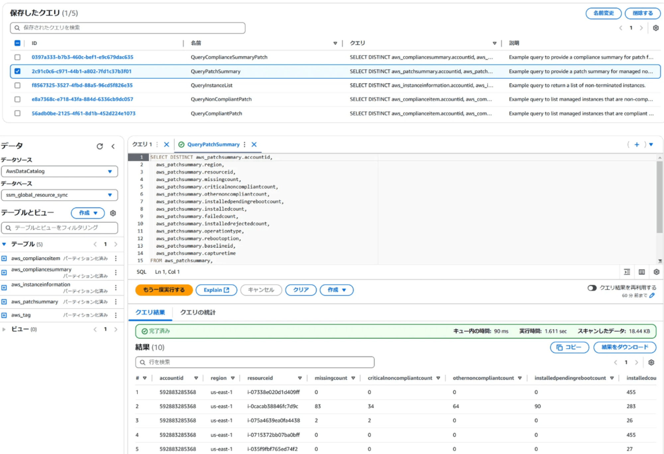Image resolution: width=664 pixels, height=454 pixels.
Task: Go to next page of tables list
Action: [x=116, y=244]
